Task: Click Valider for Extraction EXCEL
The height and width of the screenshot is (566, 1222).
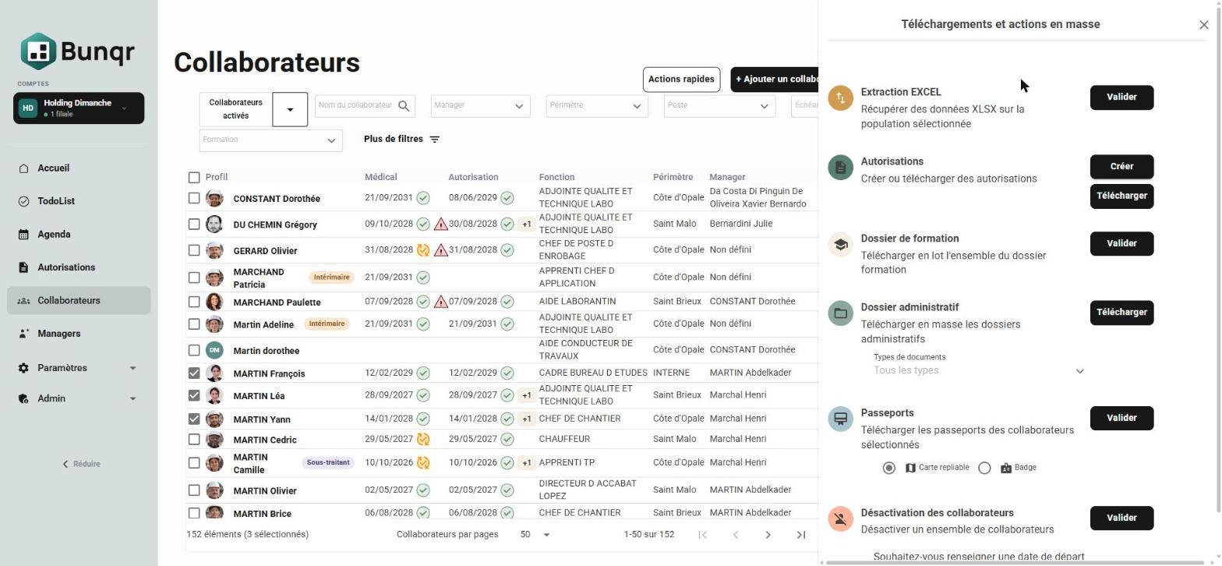Action: point(1121,97)
